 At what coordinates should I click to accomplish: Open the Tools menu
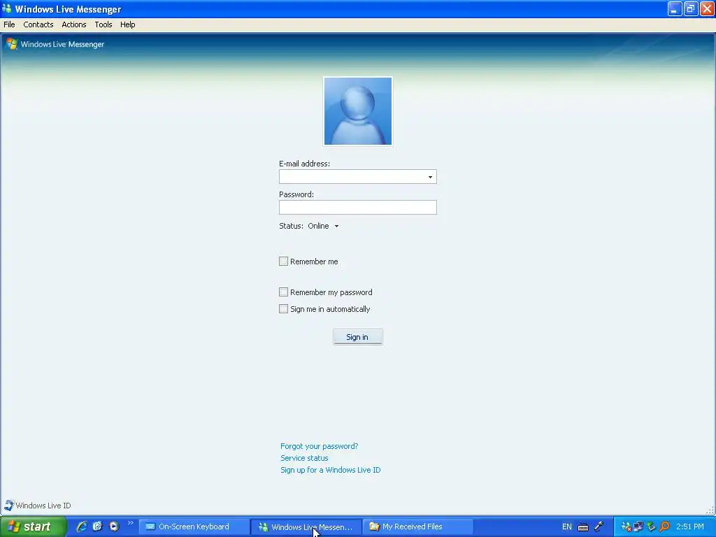pos(103,24)
